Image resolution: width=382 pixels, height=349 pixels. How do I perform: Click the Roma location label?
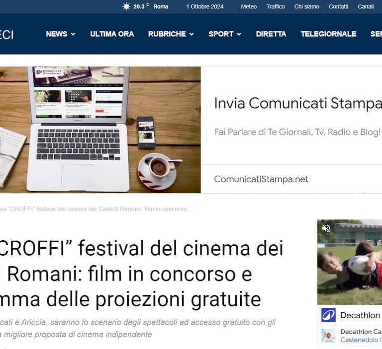coord(161,6)
